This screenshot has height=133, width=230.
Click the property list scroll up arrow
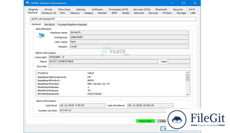[187, 73]
